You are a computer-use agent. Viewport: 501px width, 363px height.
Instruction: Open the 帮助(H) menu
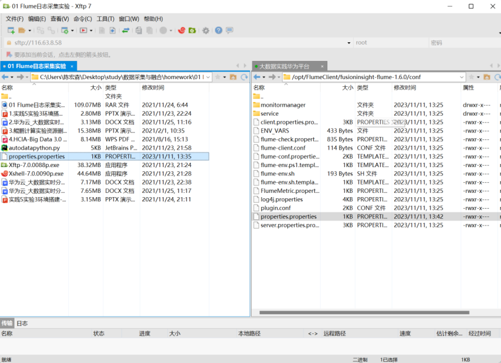[153, 19]
